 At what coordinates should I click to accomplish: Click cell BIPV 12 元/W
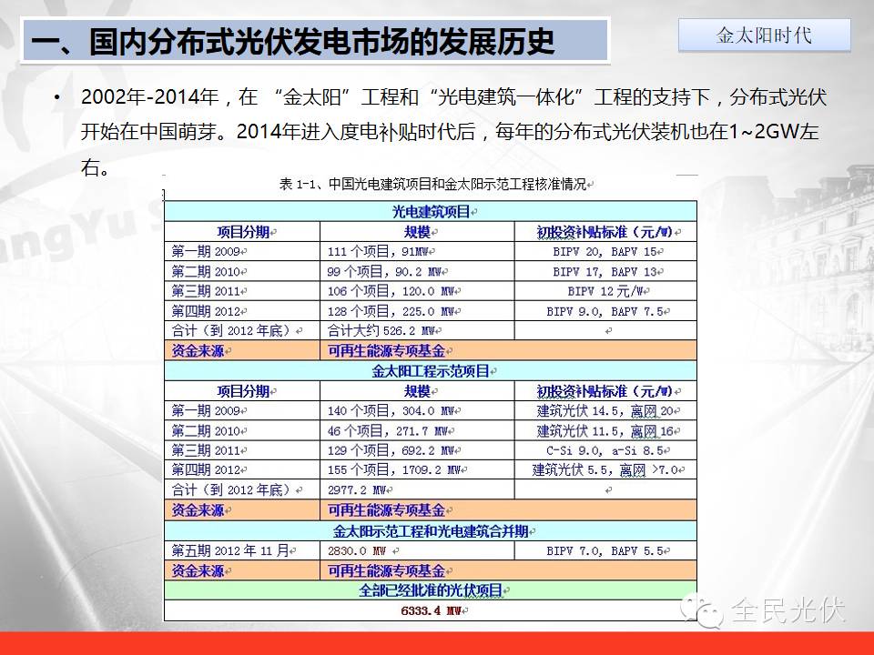pos(606,291)
